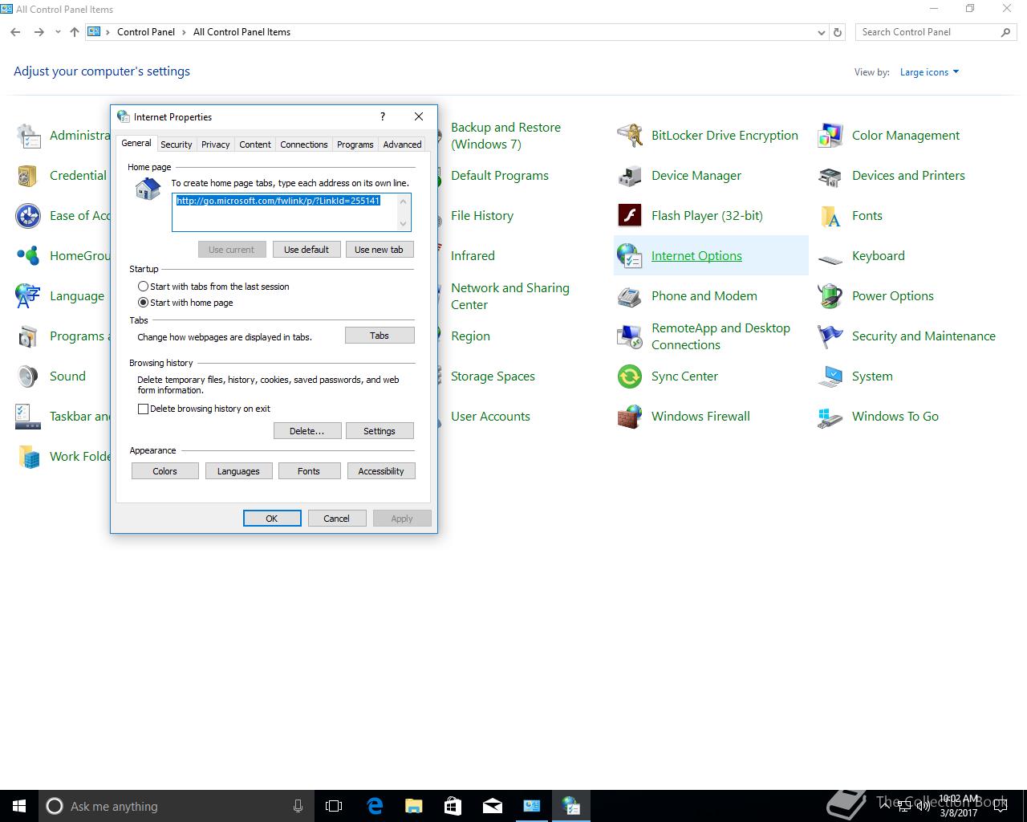Open the Connections tab

click(303, 144)
